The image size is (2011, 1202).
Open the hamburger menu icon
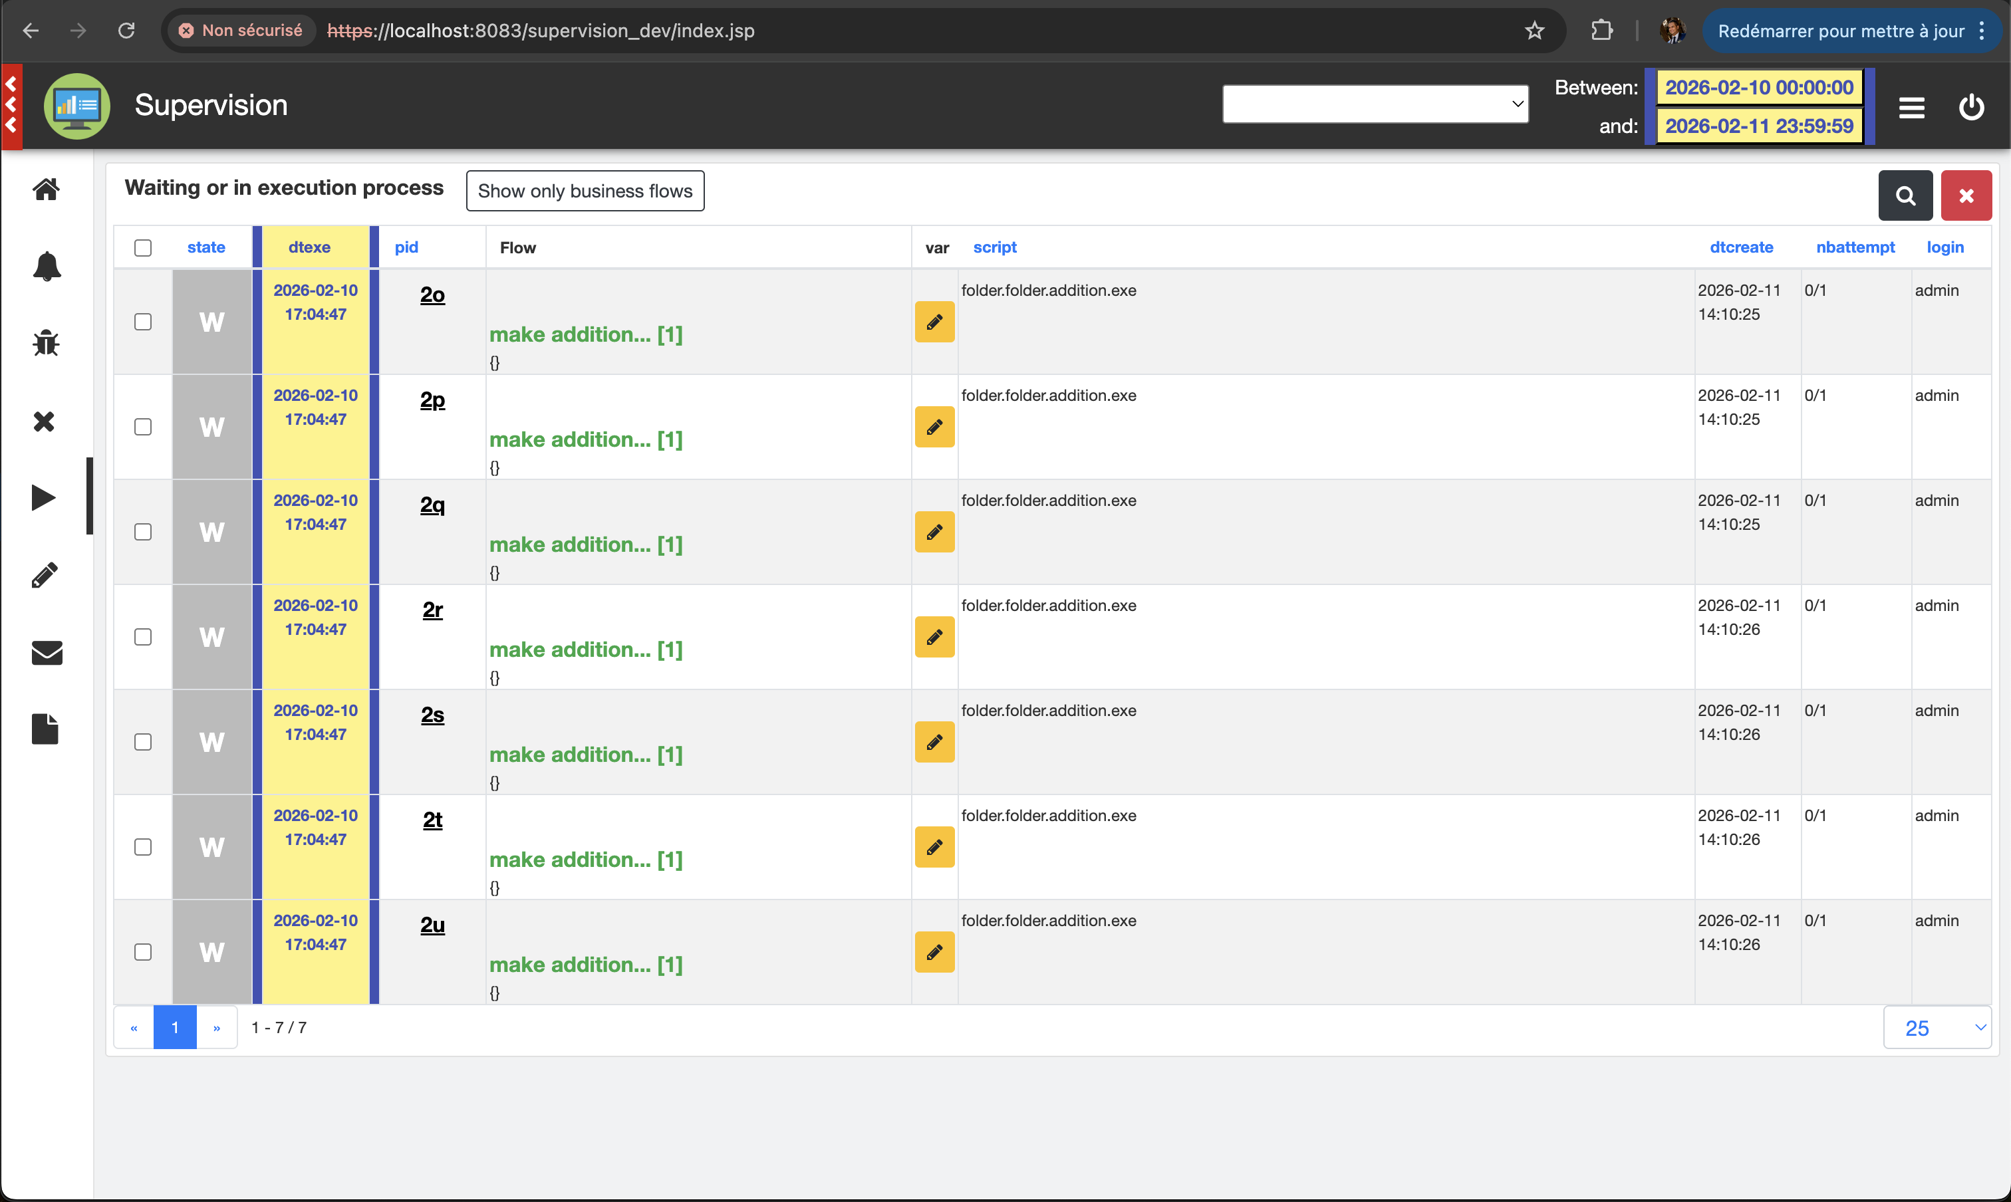tap(1911, 107)
